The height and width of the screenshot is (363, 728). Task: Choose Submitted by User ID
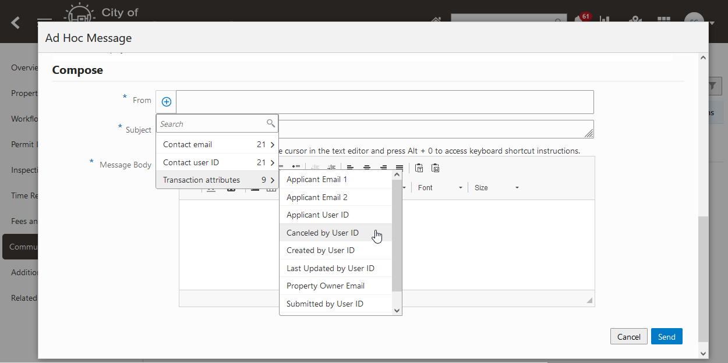coord(336,304)
